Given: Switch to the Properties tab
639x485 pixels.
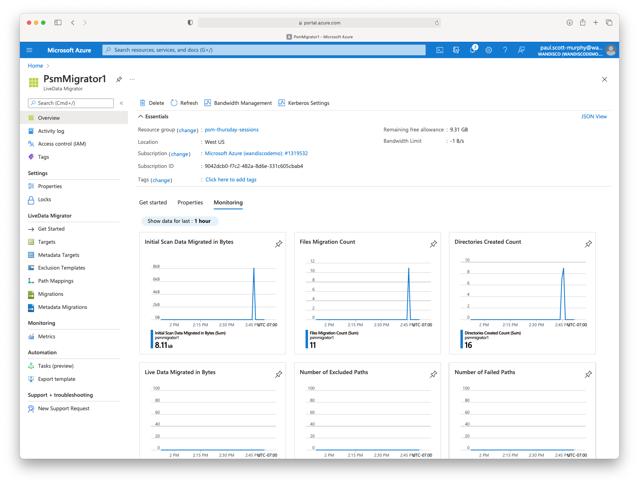Looking at the screenshot, I should [x=190, y=203].
